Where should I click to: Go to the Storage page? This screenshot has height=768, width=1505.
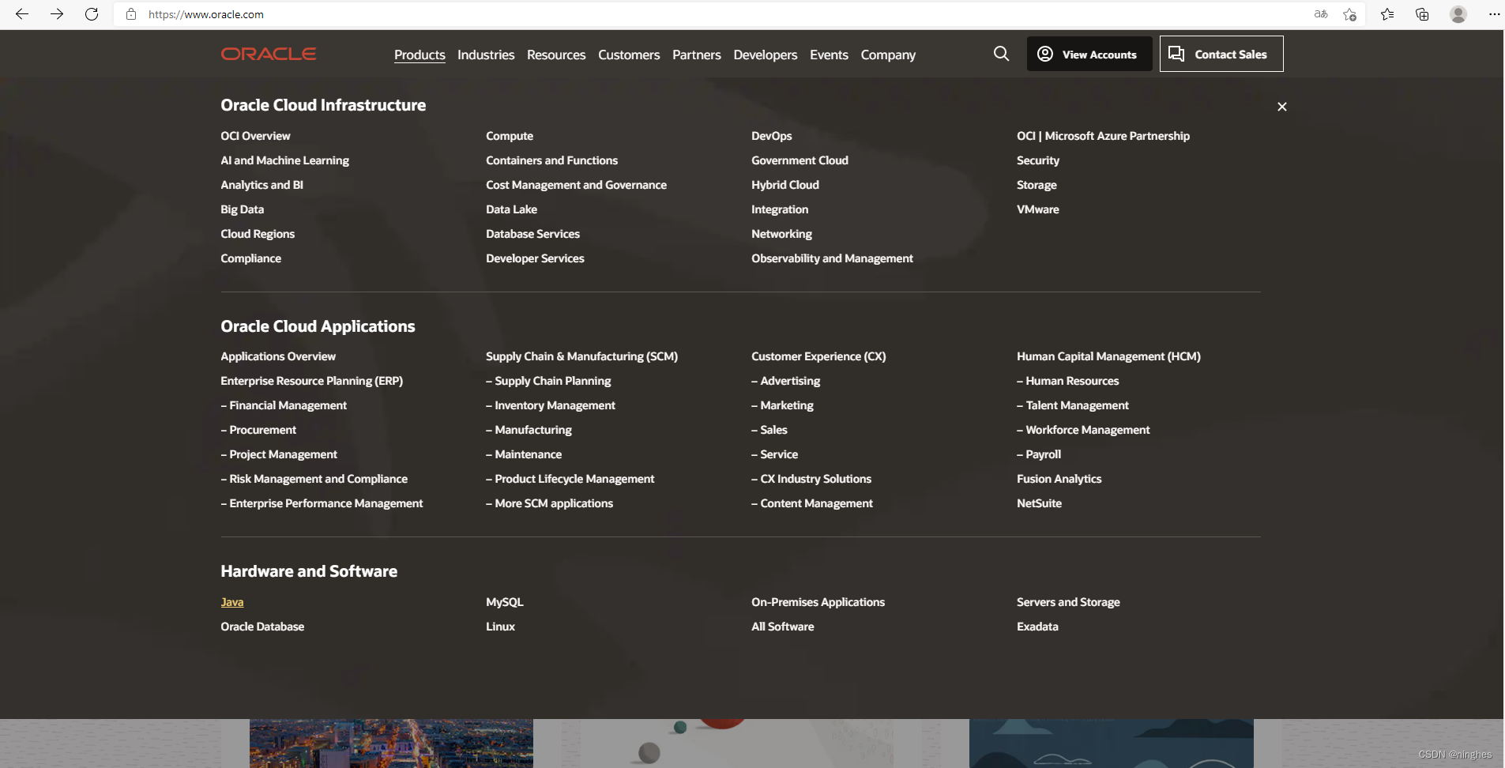tap(1037, 185)
